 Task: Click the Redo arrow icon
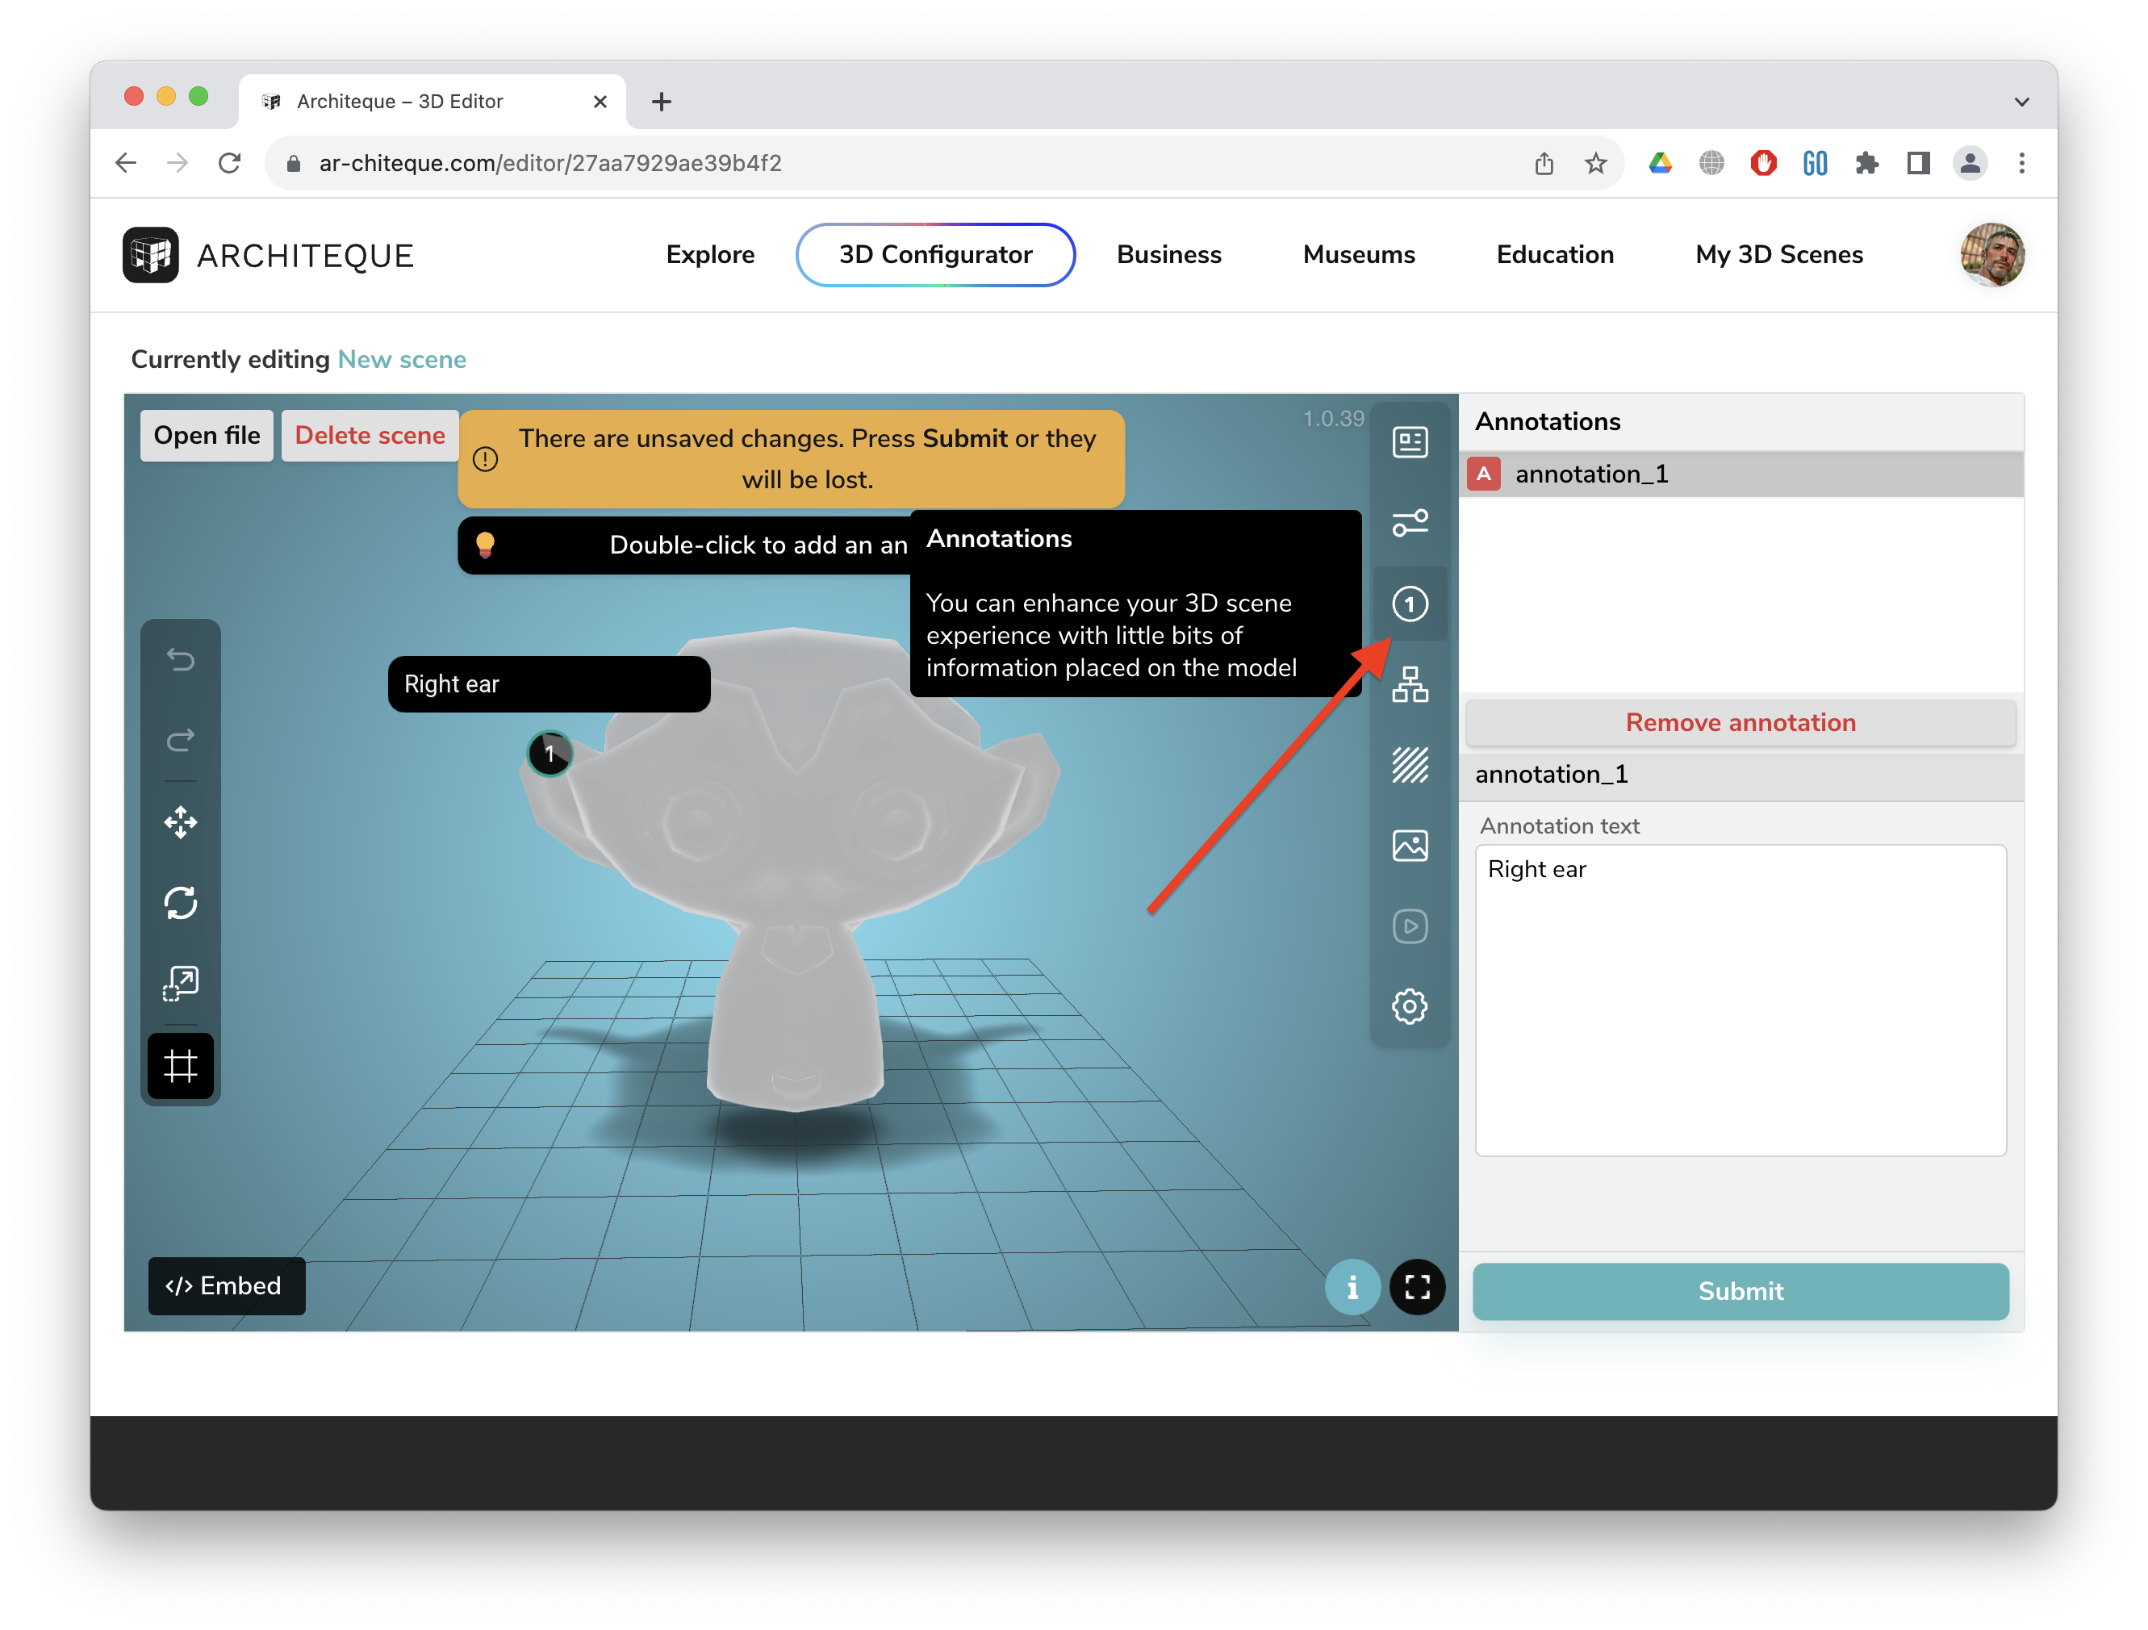(181, 741)
